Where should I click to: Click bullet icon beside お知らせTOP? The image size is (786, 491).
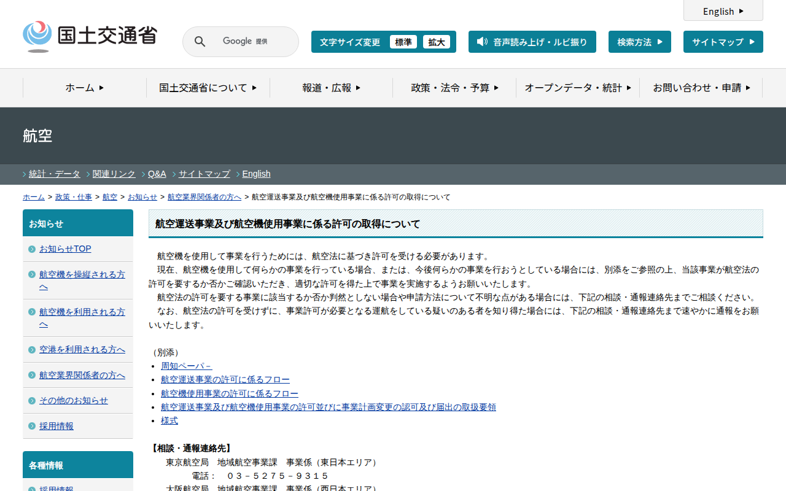click(32, 249)
